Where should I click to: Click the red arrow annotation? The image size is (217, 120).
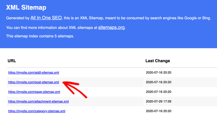[75, 90]
